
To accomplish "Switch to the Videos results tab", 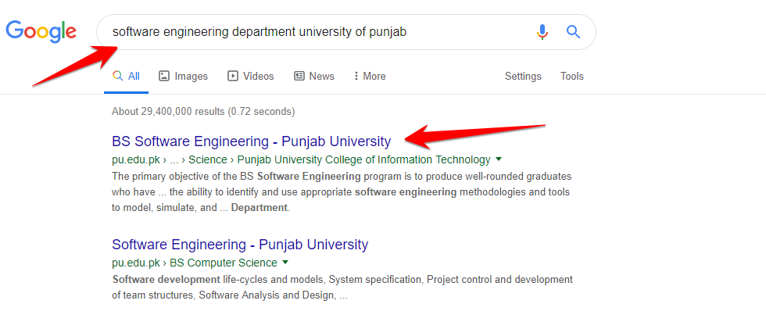I will click(x=258, y=76).
